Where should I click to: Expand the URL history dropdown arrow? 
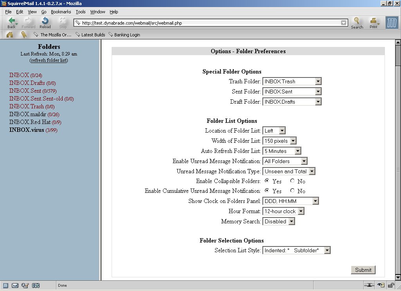[343, 23]
